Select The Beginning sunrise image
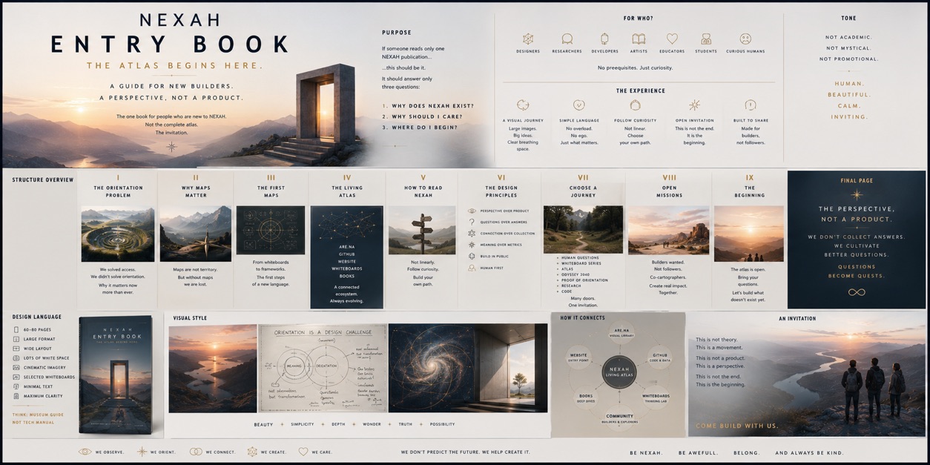 pos(748,234)
